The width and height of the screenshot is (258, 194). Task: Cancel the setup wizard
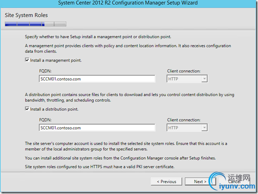(x=234, y=181)
